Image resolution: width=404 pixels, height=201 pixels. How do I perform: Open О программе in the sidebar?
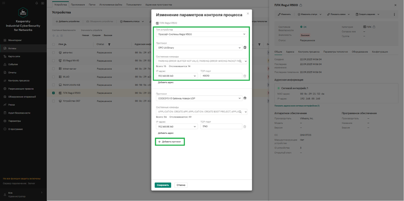(15, 129)
